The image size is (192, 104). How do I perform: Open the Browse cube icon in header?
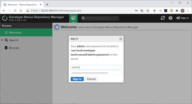point(73,18)
